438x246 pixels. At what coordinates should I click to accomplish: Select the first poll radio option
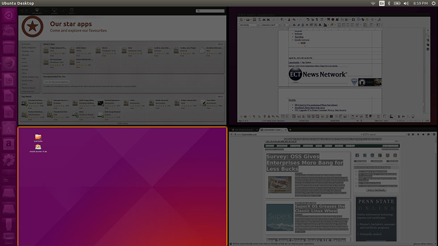(356, 172)
